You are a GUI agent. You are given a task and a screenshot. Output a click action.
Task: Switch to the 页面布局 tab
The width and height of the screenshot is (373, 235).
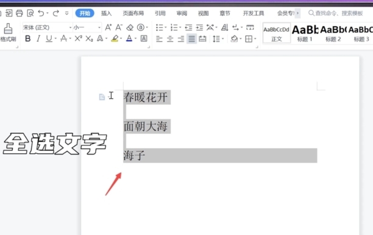(x=133, y=13)
